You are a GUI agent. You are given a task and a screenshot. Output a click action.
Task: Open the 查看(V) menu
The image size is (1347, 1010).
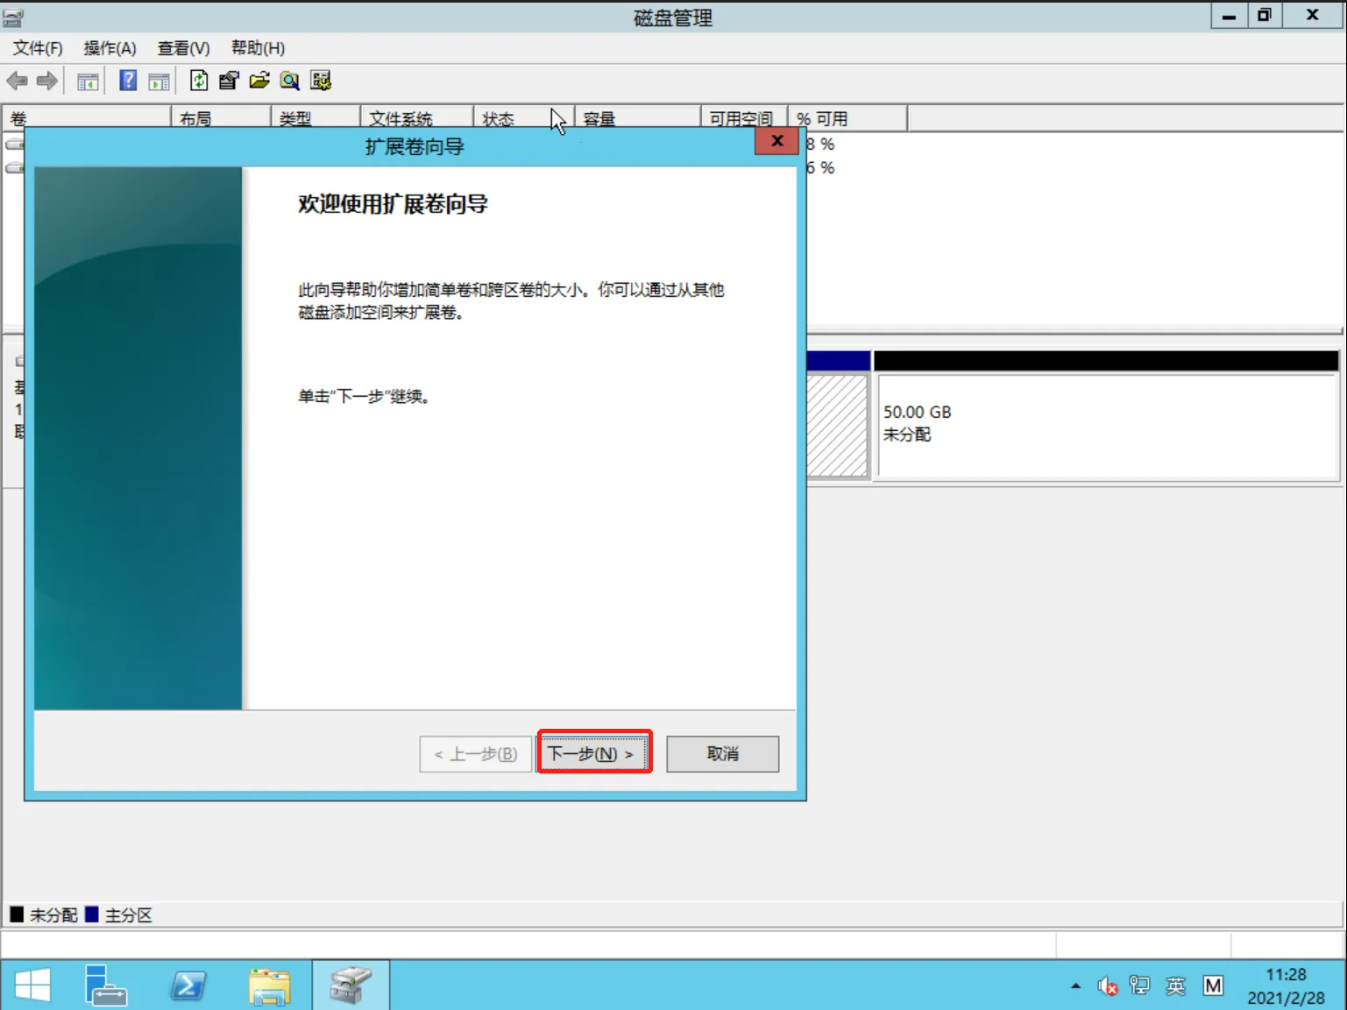[x=182, y=48]
